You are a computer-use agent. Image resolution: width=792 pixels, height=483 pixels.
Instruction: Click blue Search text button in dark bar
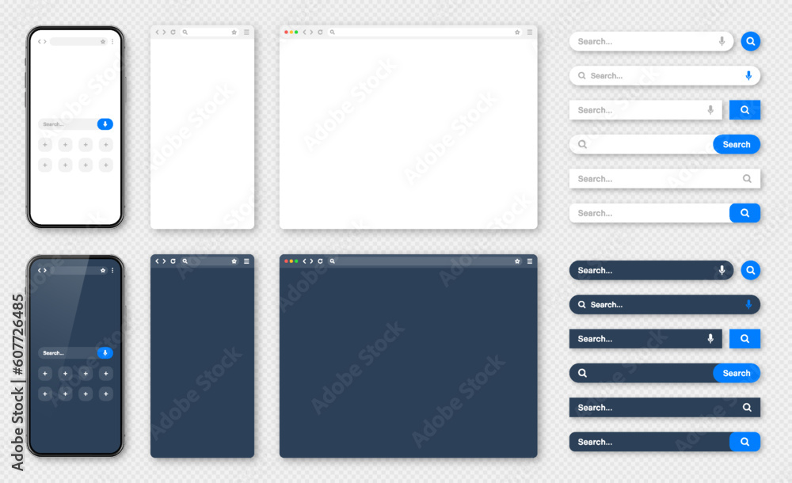737,374
